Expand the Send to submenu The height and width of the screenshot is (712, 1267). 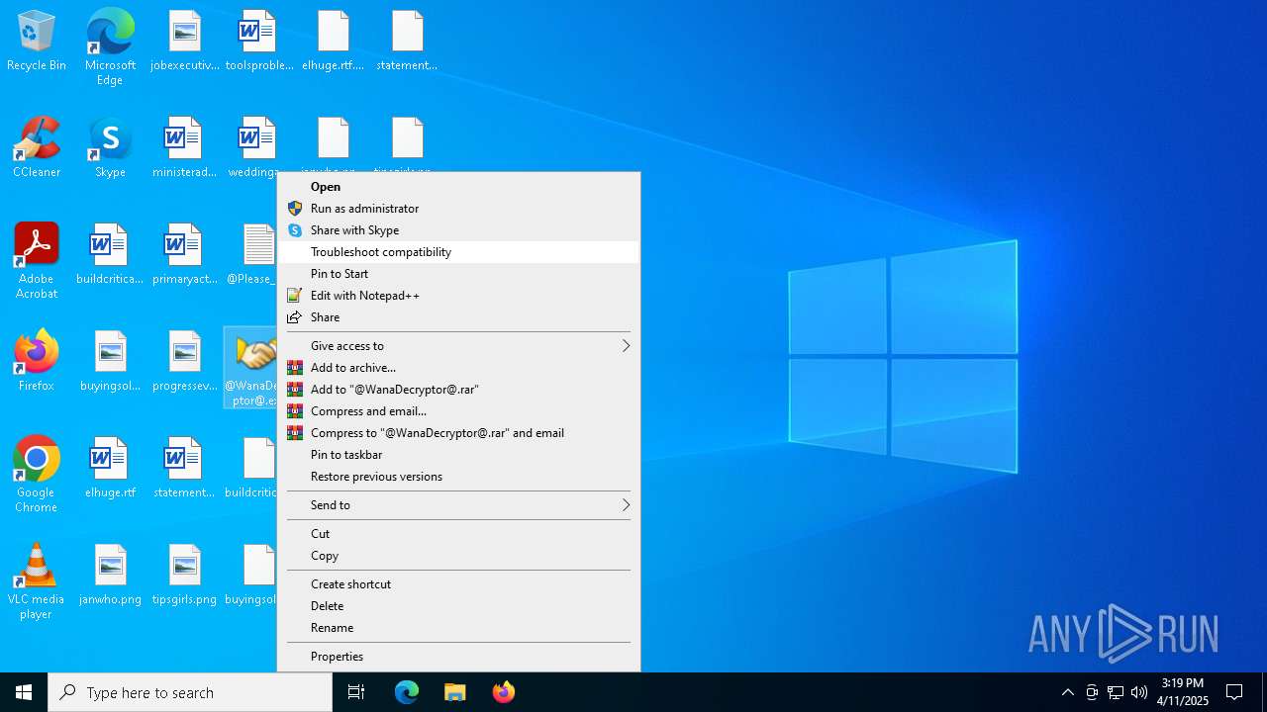(458, 505)
